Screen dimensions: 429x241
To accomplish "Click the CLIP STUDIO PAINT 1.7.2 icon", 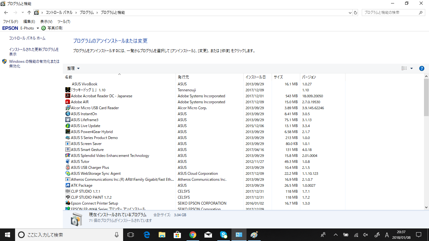I will [68, 197].
